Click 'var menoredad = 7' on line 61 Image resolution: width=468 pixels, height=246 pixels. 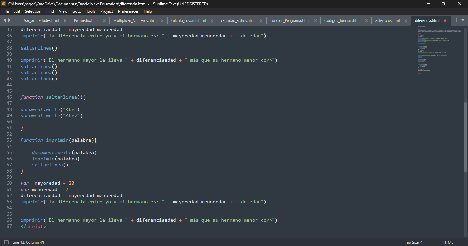point(45,189)
